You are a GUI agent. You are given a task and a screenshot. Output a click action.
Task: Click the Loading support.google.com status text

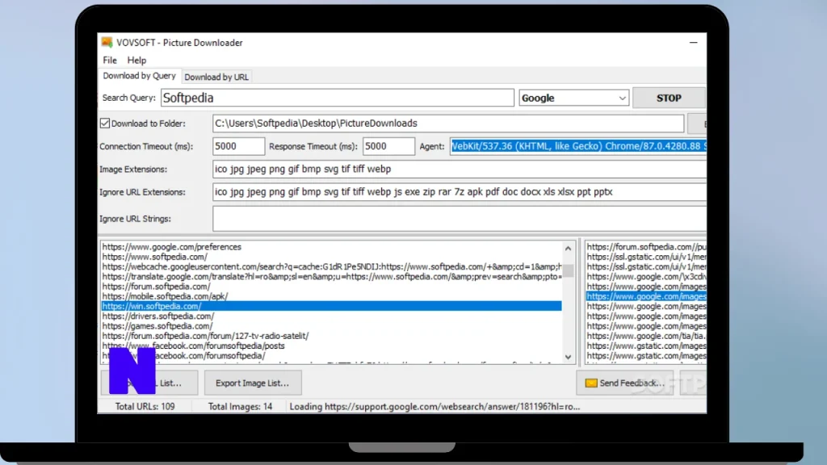coord(434,407)
